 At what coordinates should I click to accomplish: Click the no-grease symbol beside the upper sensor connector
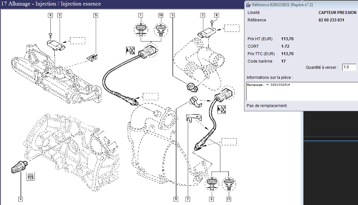coord(130,51)
